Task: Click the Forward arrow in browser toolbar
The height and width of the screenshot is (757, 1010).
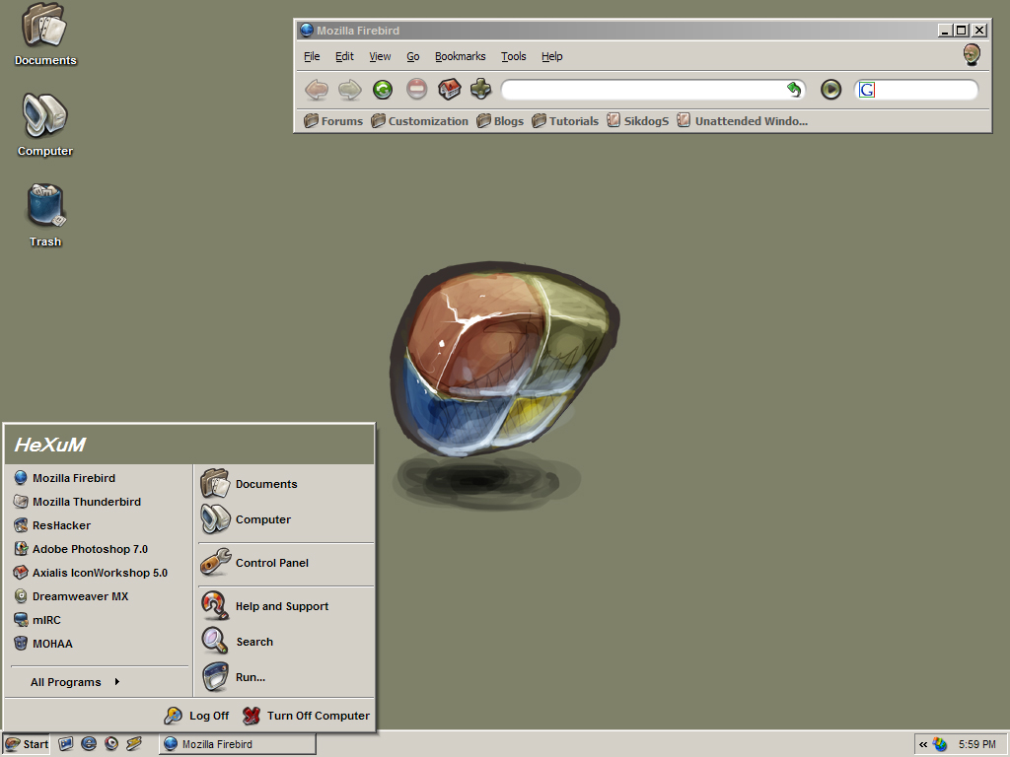Action: point(349,90)
